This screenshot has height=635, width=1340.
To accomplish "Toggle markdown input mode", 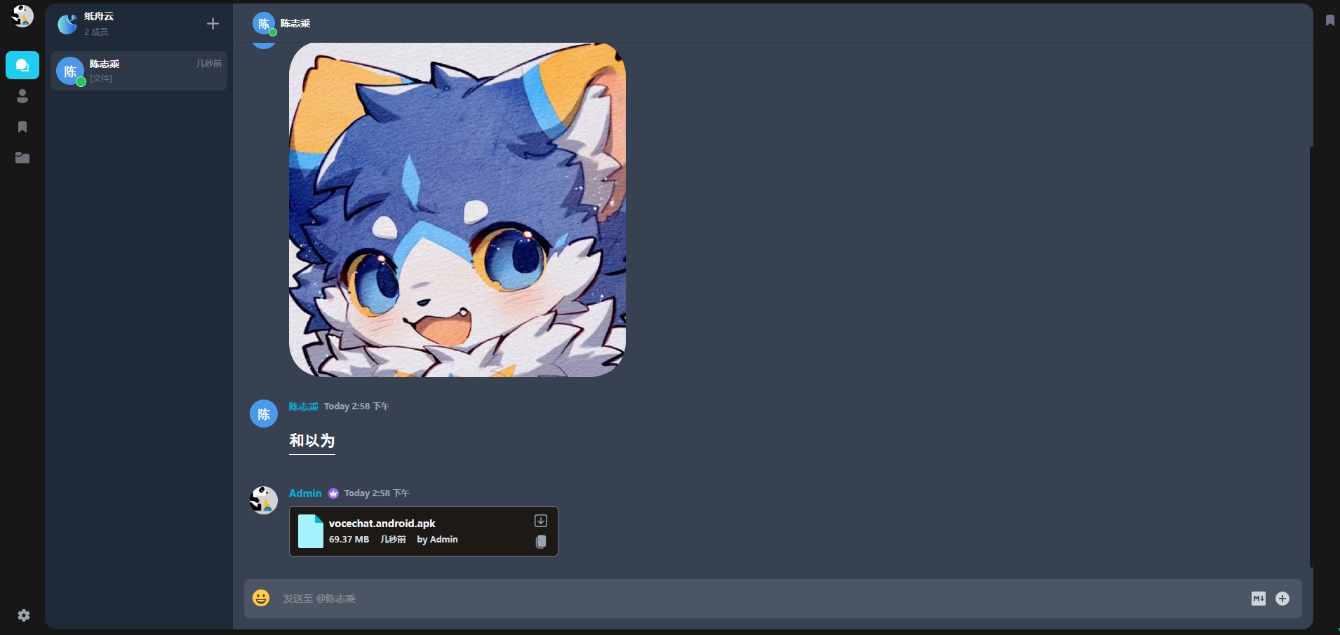I will point(1259,599).
